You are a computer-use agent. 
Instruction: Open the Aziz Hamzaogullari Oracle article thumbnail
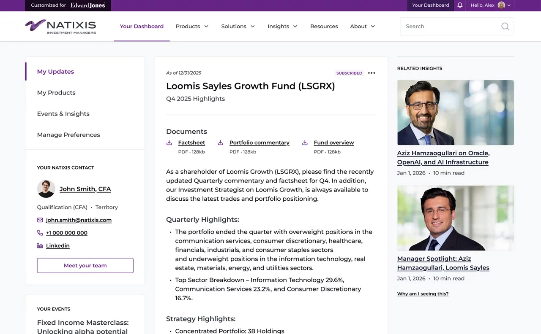tap(456, 113)
